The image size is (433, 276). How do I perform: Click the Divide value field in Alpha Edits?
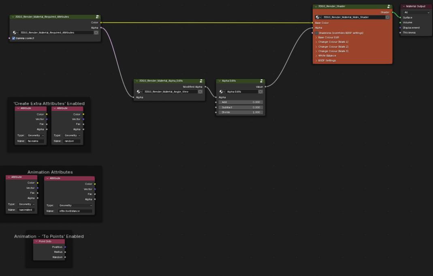coord(241,113)
